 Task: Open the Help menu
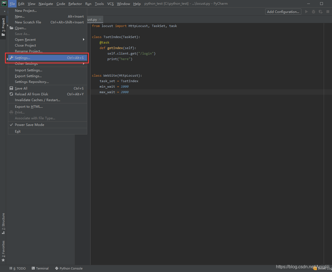tap(137, 4)
